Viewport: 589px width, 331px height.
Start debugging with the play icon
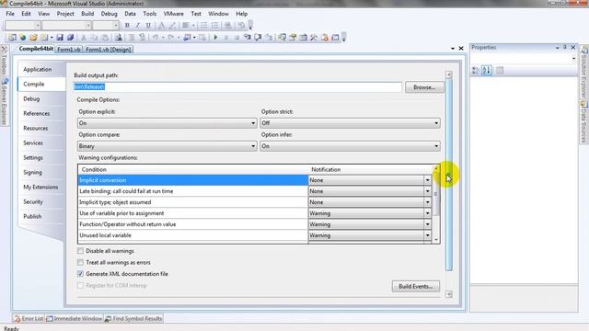[x=215, y=38]
